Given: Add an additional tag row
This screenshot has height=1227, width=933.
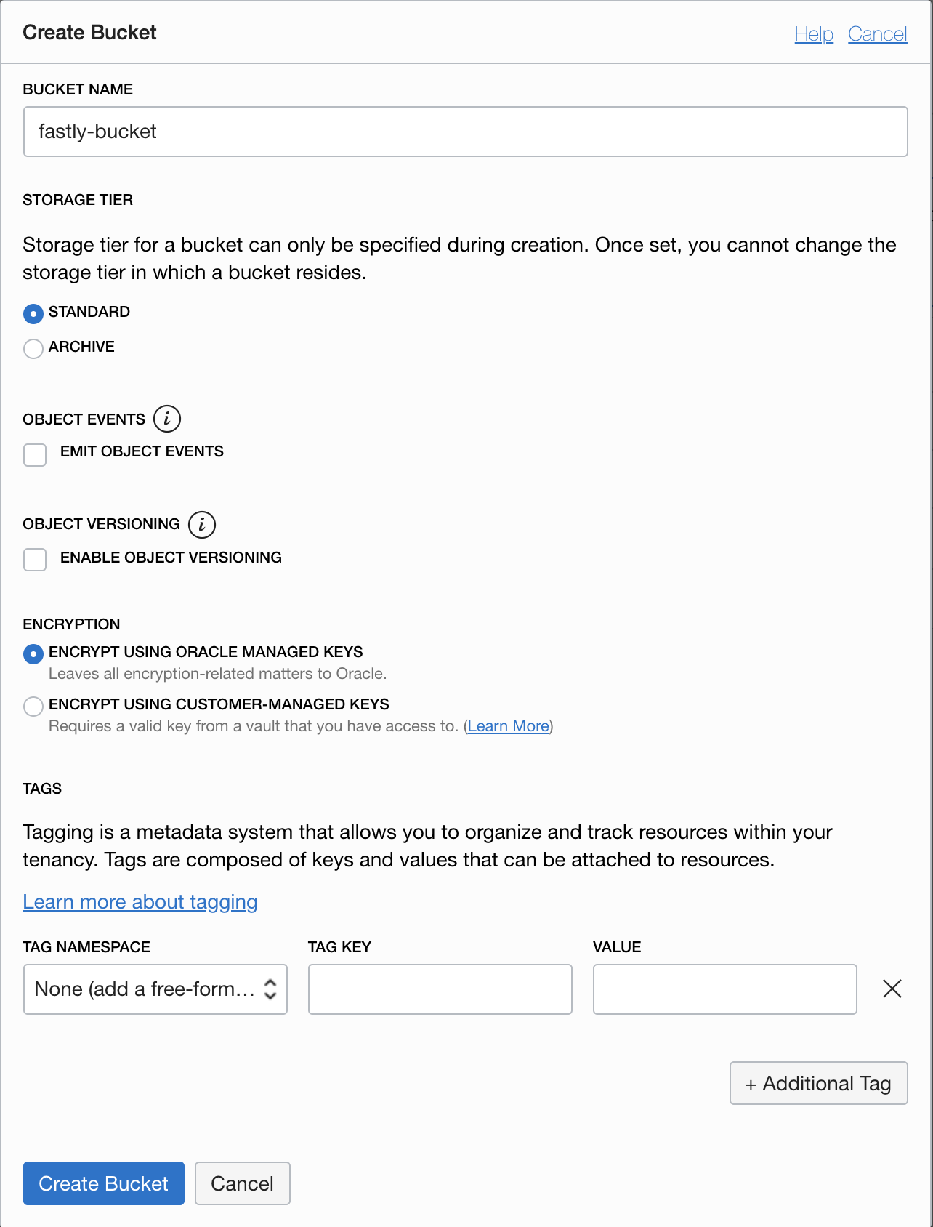Looking at the screenshot, I should [818, 1083].
